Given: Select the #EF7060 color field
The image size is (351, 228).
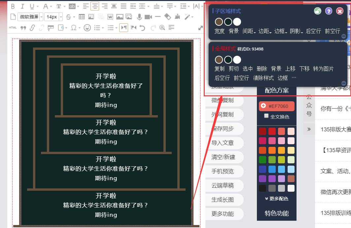Looking at the screenshot, I should (x=277, y=106).
